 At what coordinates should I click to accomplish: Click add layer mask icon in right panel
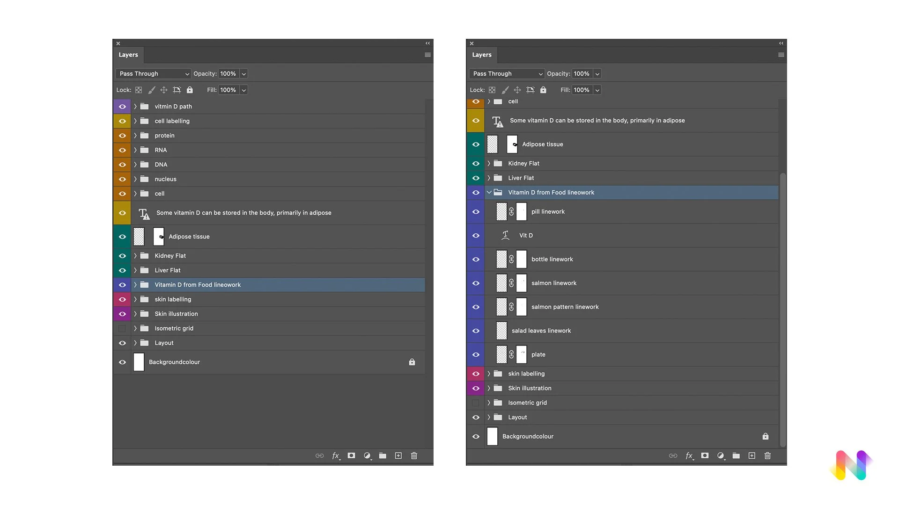click(x=705, y=455)
